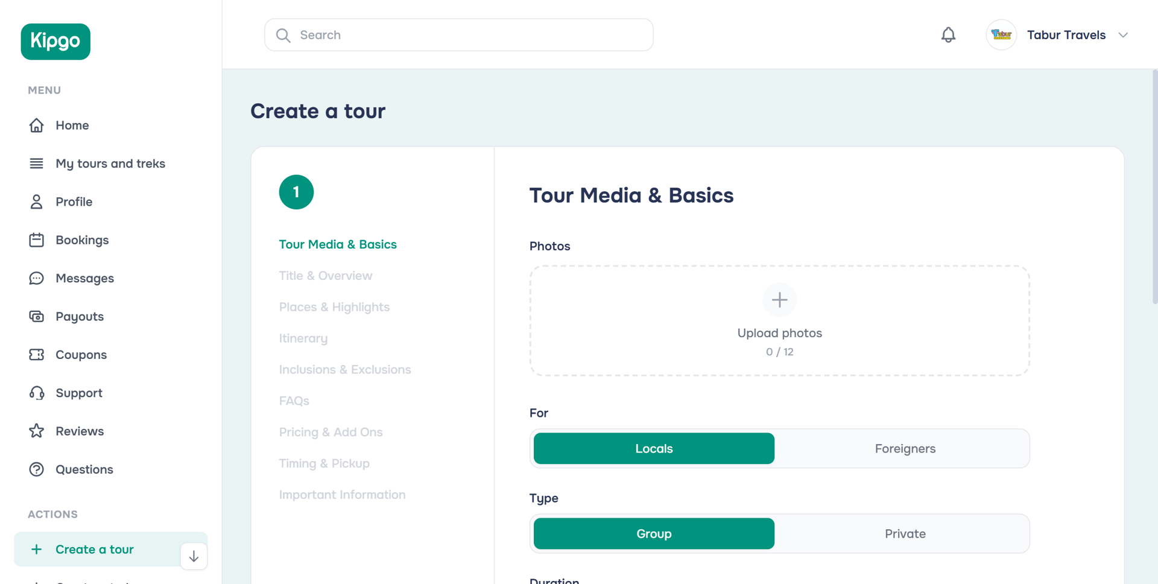
Task: Click the Create a tour button
Action: (x=94, y=549)
